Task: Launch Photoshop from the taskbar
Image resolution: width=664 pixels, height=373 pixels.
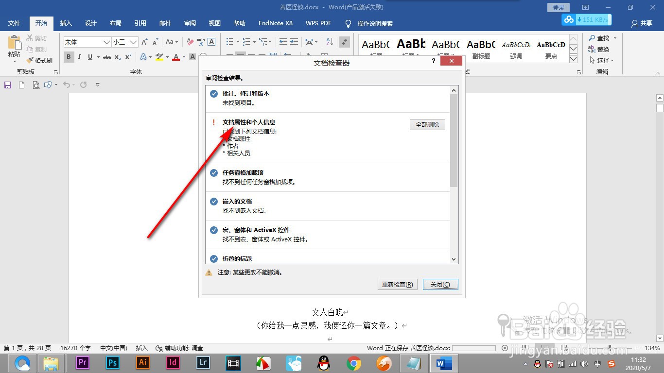Action: (x=112, y=362)
